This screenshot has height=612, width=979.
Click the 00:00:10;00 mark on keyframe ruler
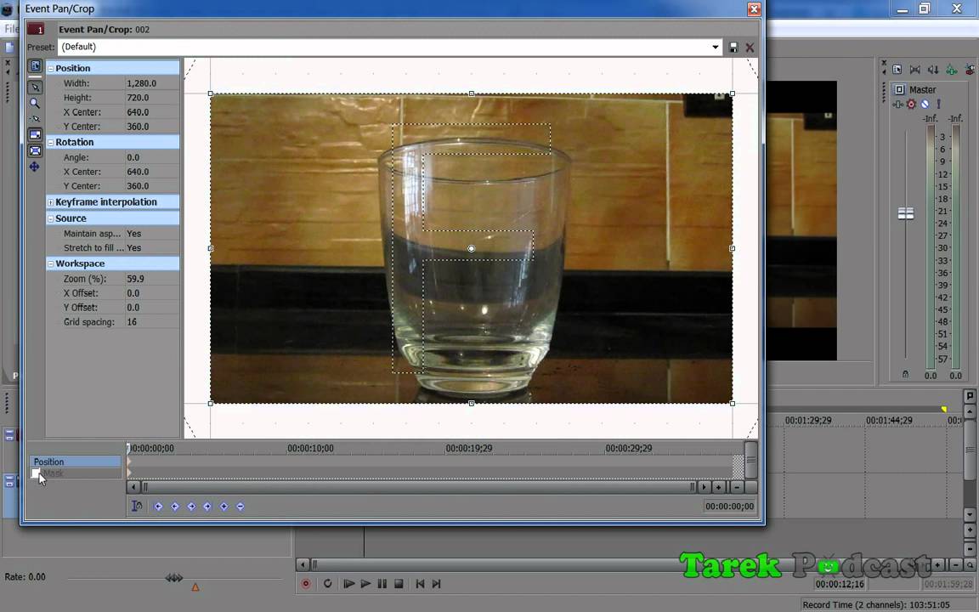(310, 449)
